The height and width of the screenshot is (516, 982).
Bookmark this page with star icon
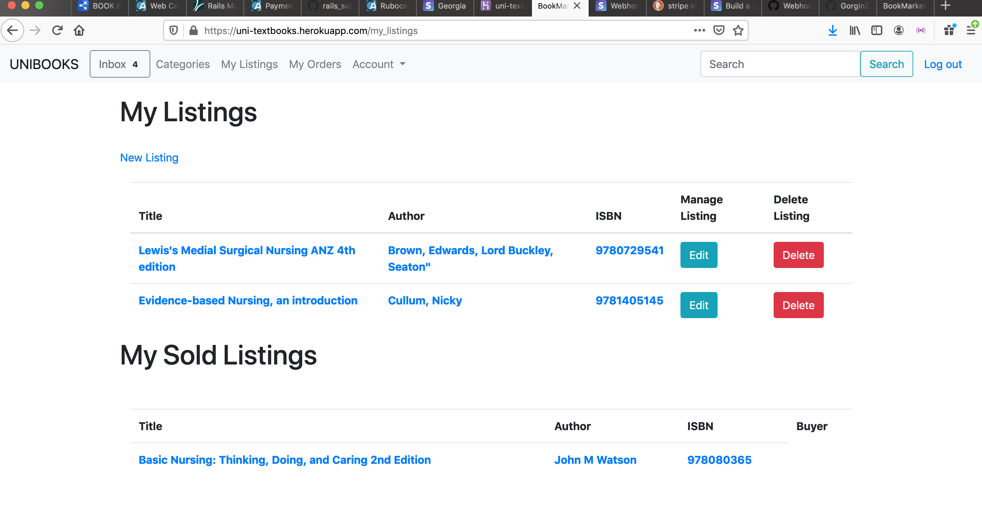click(x=738, y=31)
